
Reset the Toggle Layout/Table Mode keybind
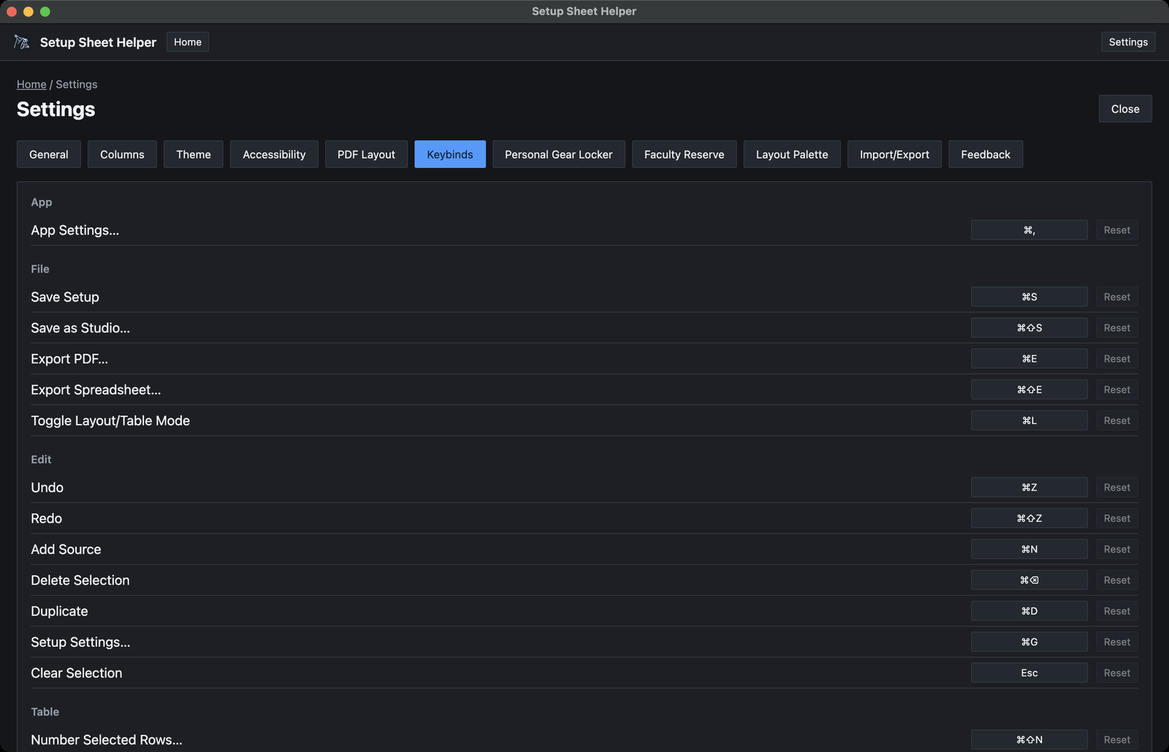pos(1117,421)
